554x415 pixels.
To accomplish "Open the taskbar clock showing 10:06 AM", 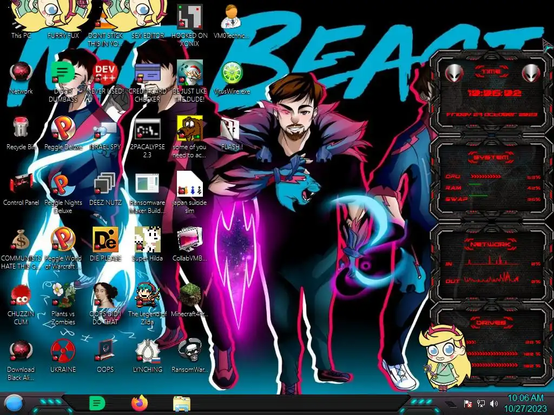I will pos(525,403).
